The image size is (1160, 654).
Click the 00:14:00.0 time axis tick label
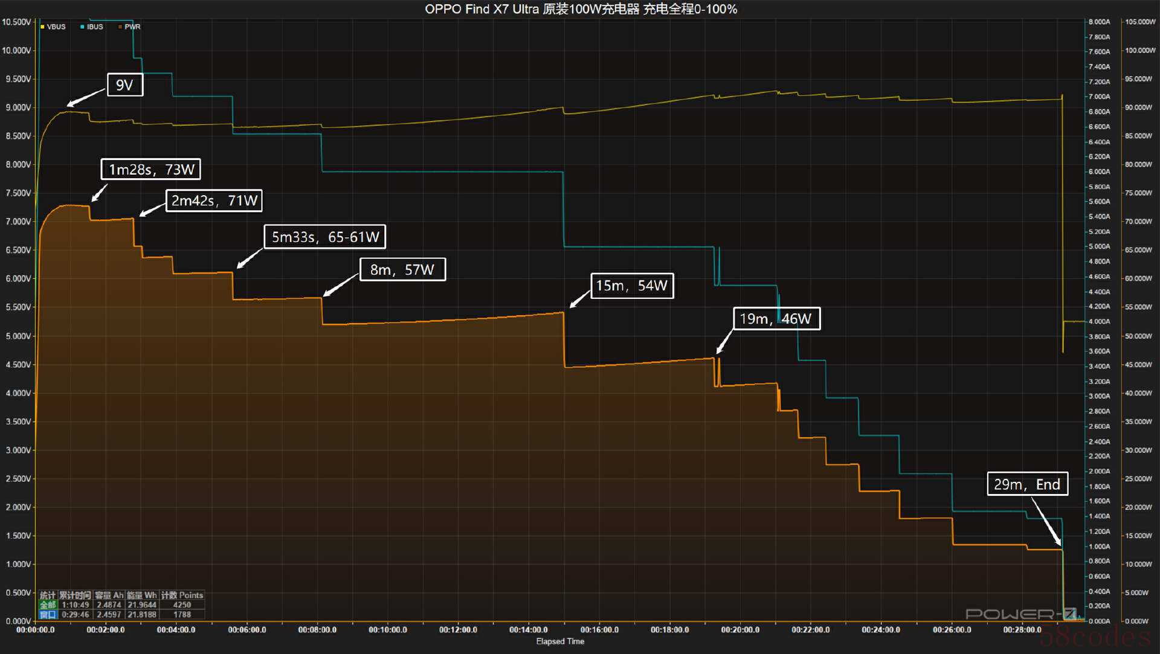pos(528,630)
